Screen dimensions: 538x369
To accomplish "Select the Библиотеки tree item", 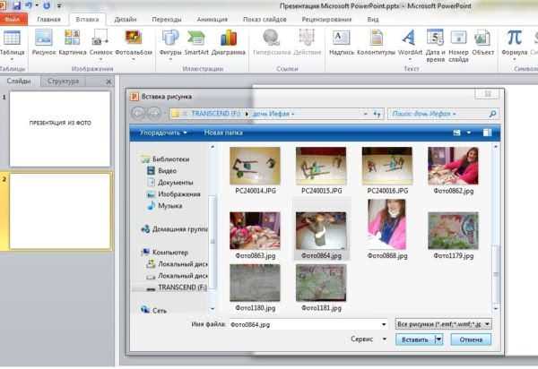I will pos(167,159).
